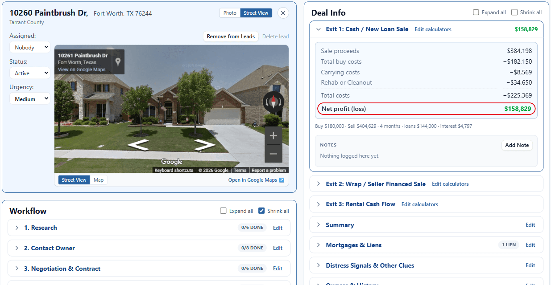Click Add Note button
The image size is (551, 285).
tap(517, 145)
